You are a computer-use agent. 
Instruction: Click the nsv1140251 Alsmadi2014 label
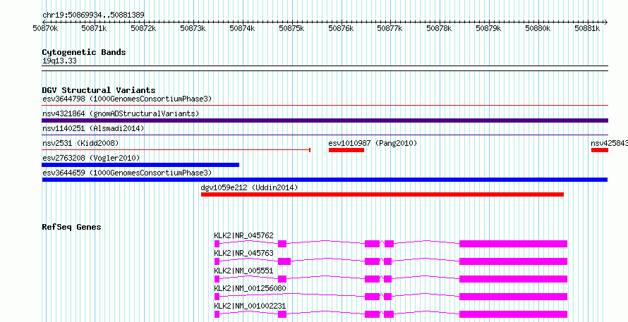point(93,128)
